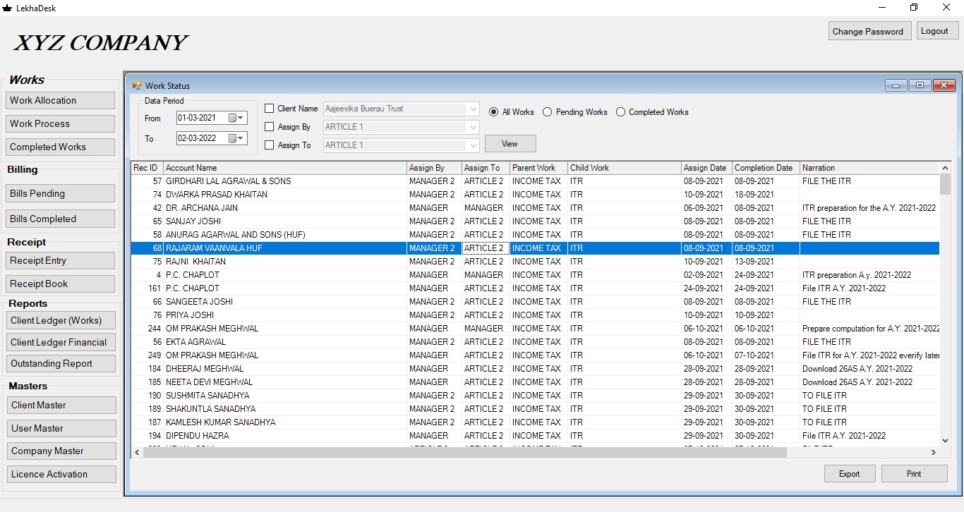964x512 pixels.
Task: Export the work status list
Action: [850, 474]
